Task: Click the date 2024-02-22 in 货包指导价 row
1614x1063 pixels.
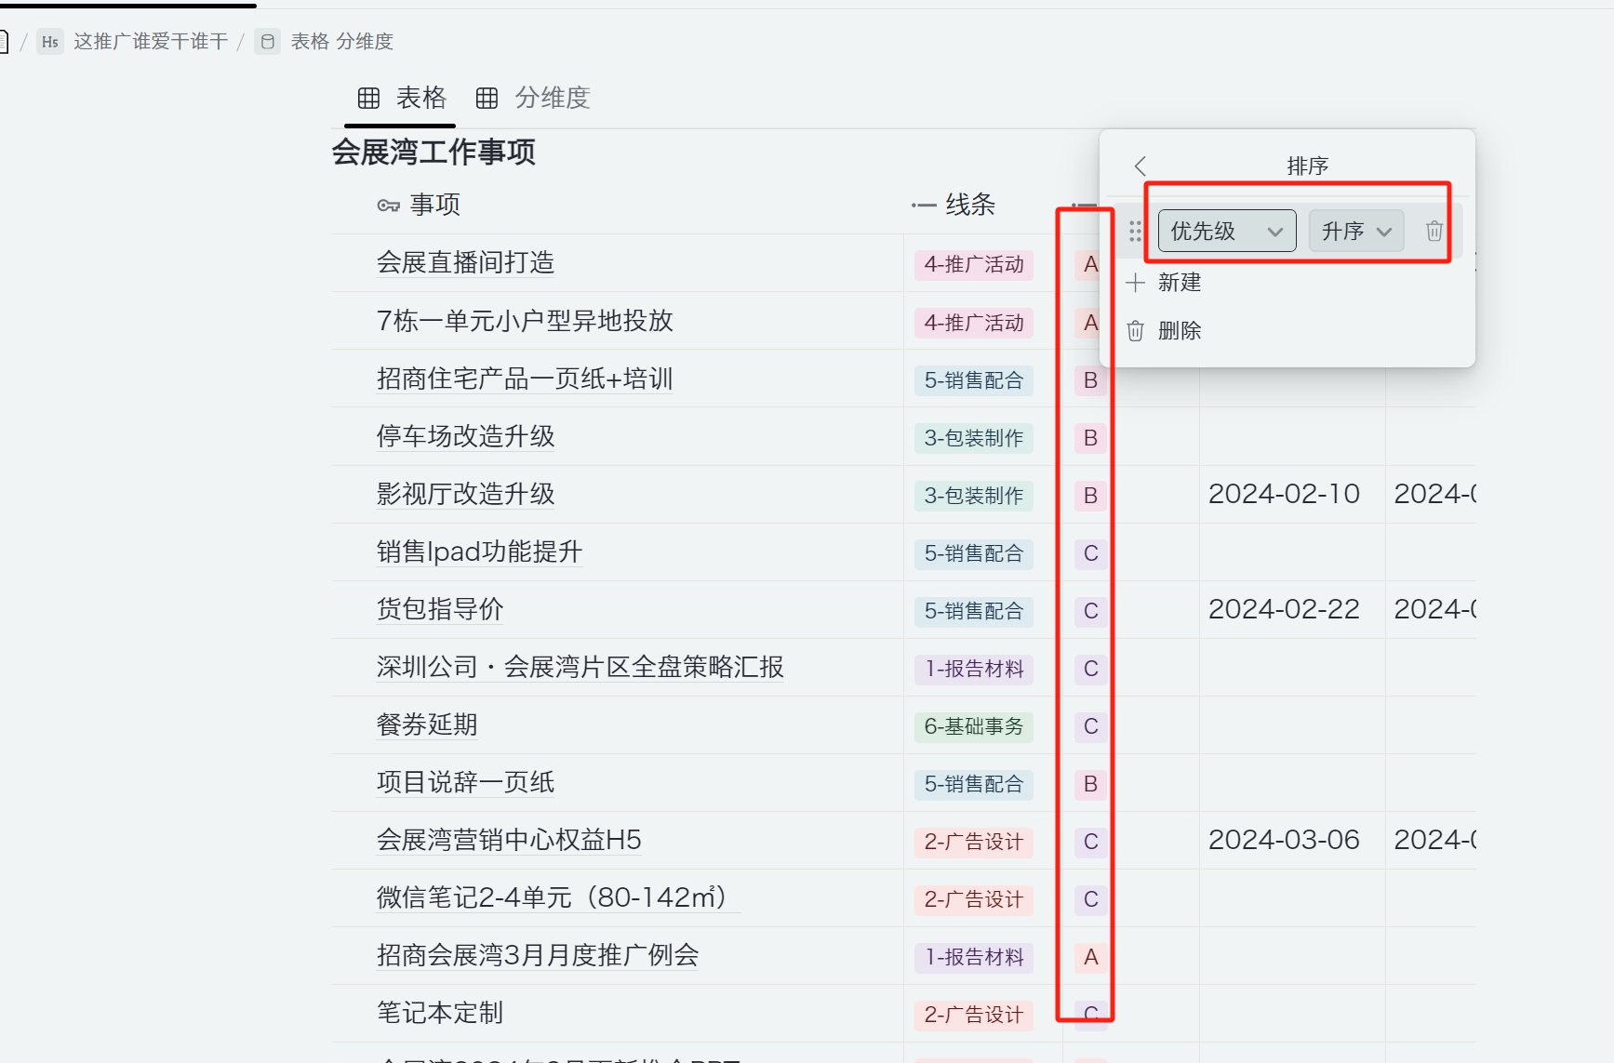Action: tap(1284, 609)
